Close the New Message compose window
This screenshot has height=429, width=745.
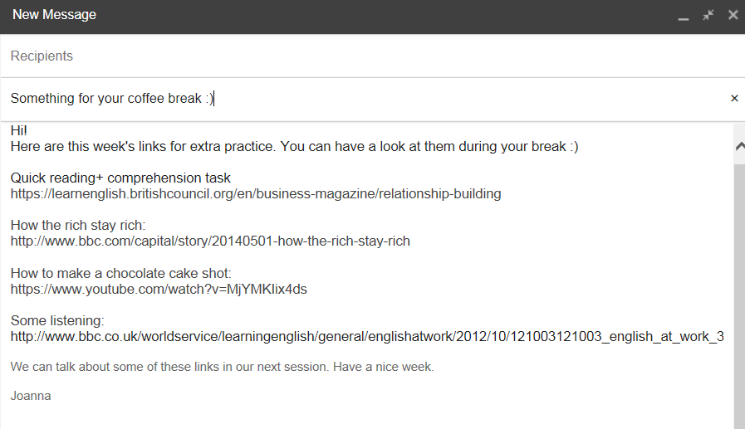pos(733,15)
